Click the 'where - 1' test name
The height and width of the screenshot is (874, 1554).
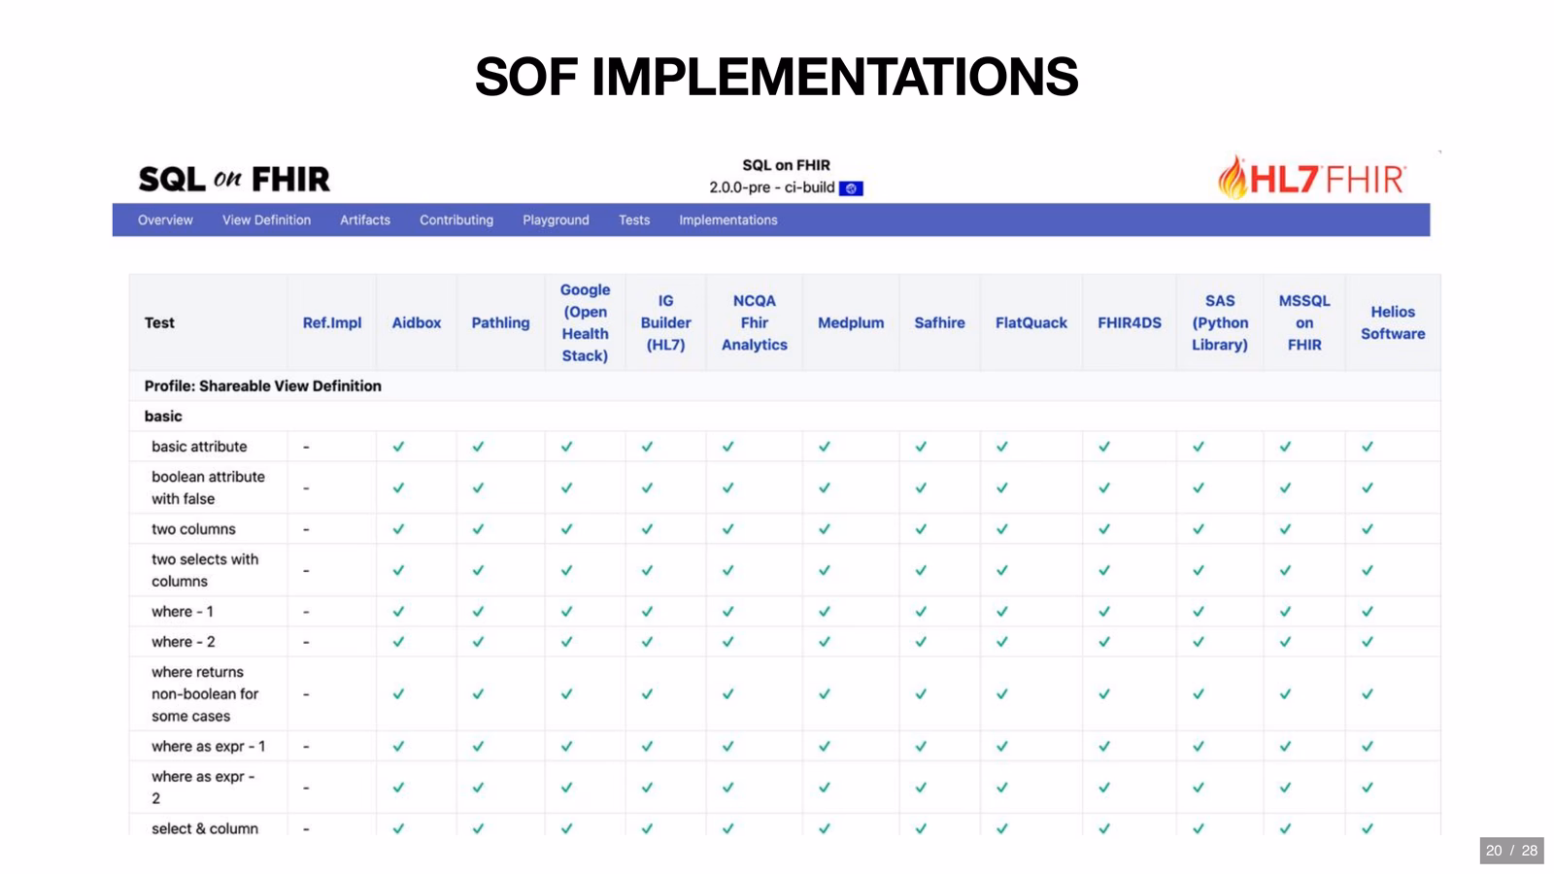(183, 612)
